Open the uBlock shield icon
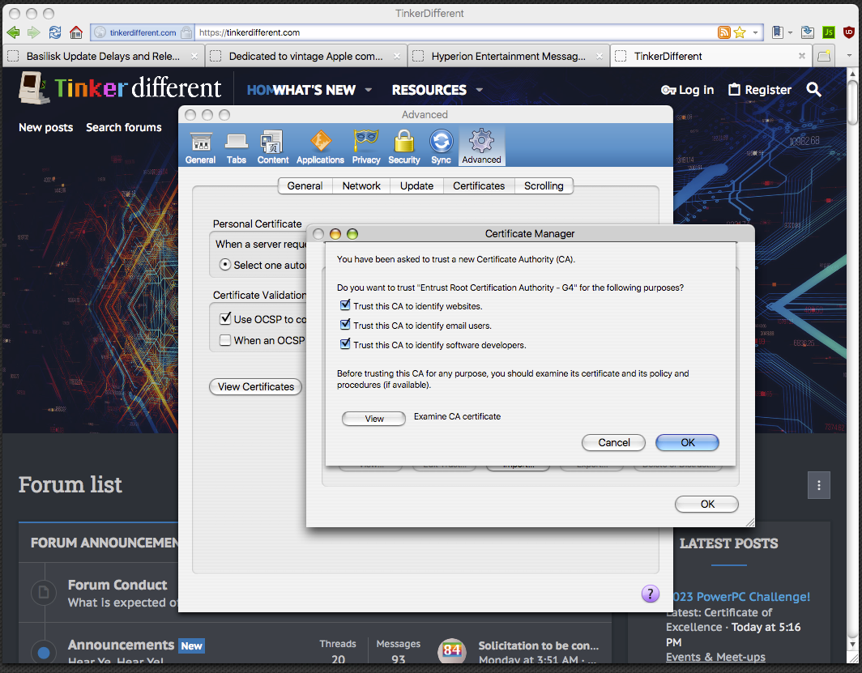Screen dimensions: 862x673 [x=849, y=32]
